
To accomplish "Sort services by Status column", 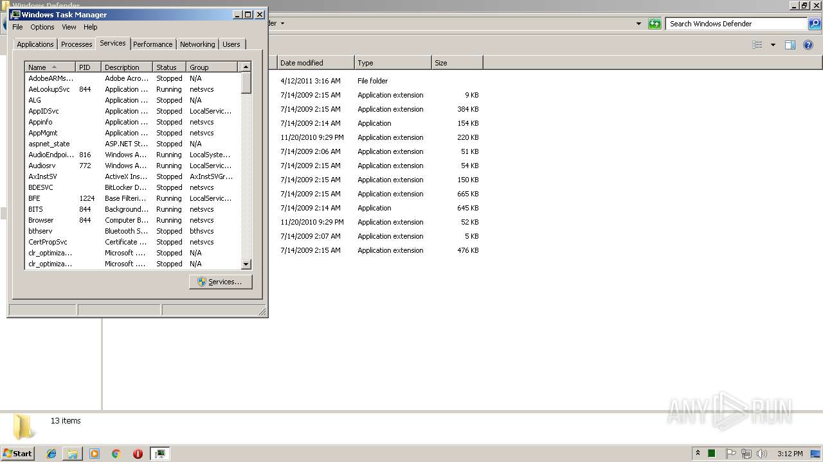I will [x=170, y=67].
